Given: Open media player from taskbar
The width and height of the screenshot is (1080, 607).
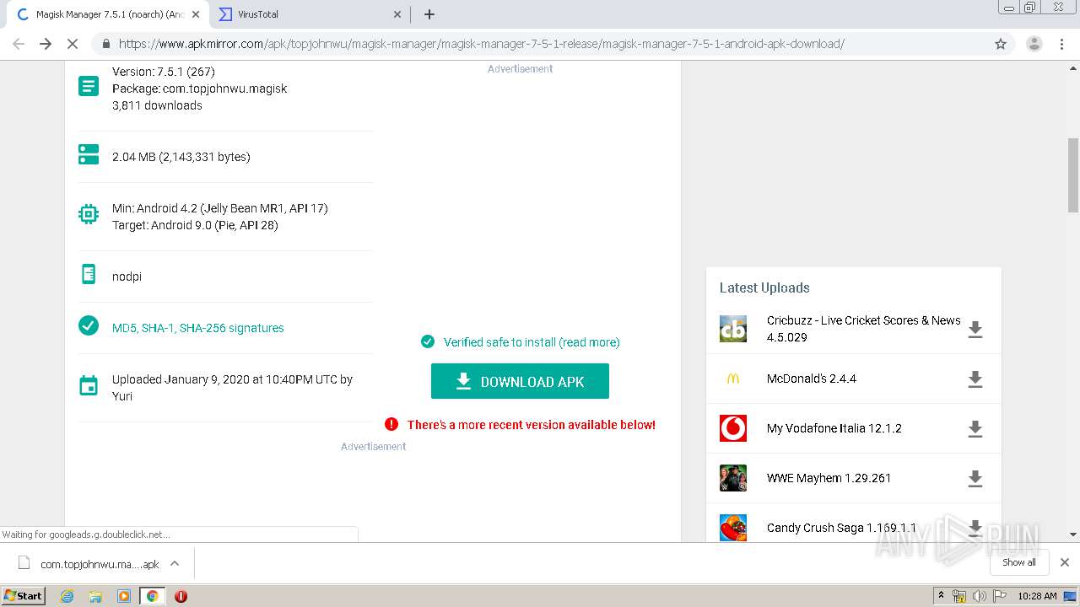Looking at the screenshot, I should [x=124, y=596].
